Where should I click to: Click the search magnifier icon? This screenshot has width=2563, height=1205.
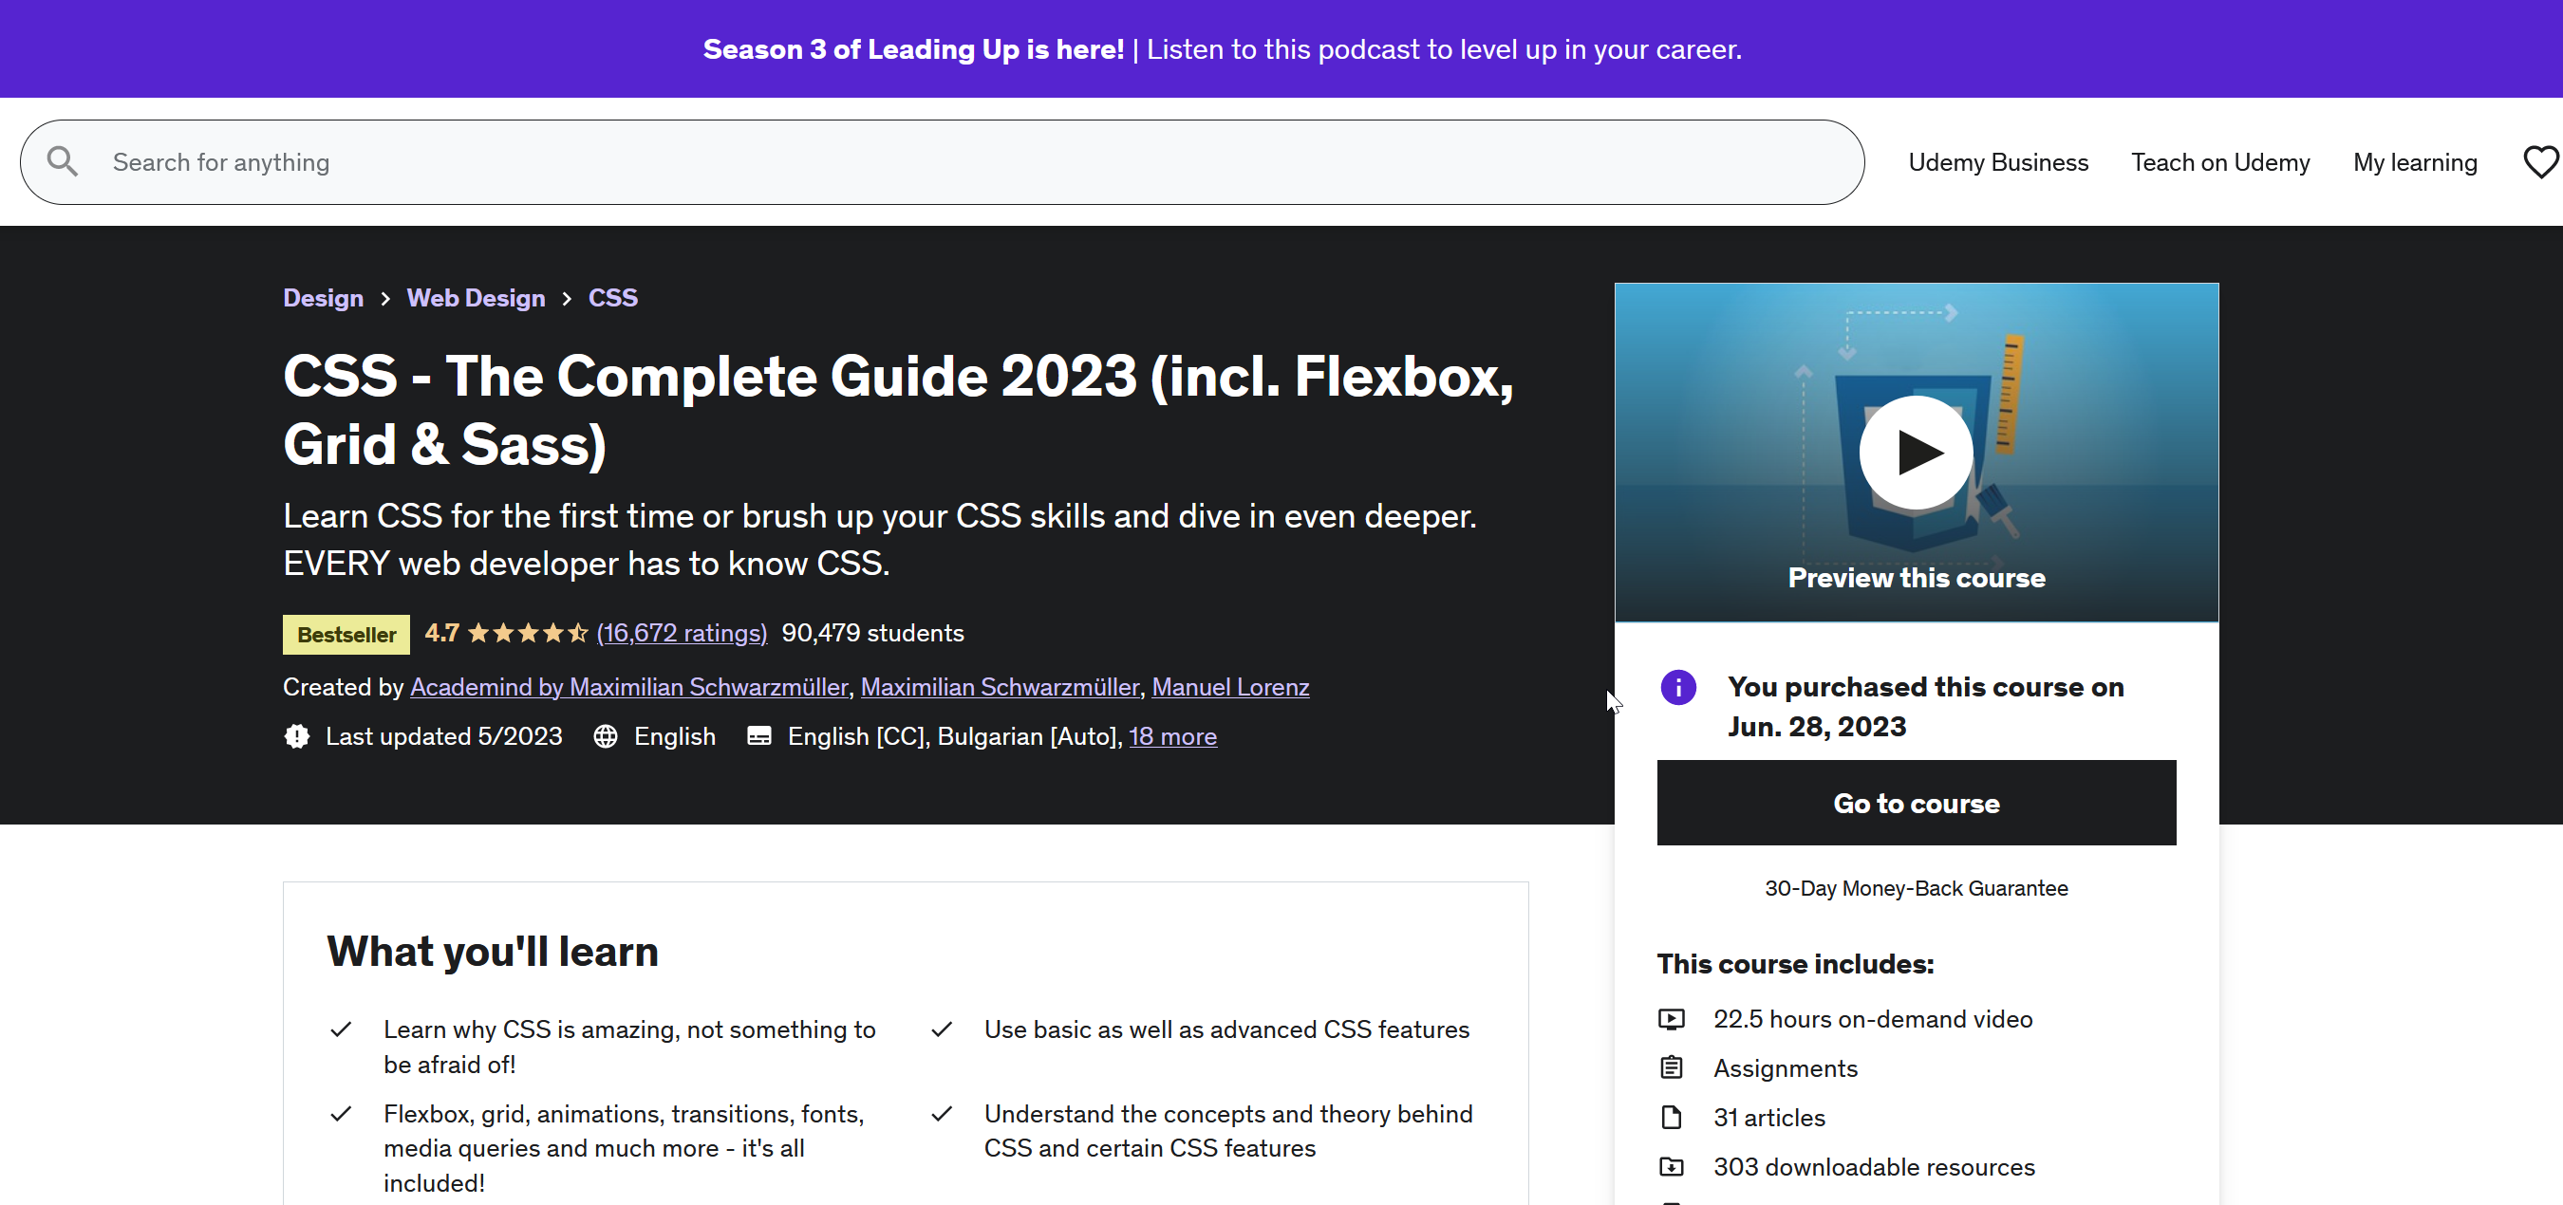tap(63, 162)
